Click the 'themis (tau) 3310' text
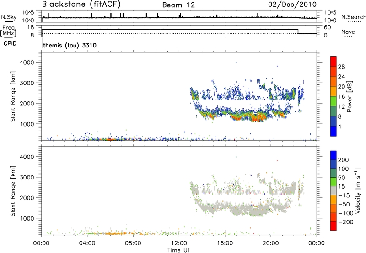Image resolution: width=366 pixels, height=253 pixels. 70,45
